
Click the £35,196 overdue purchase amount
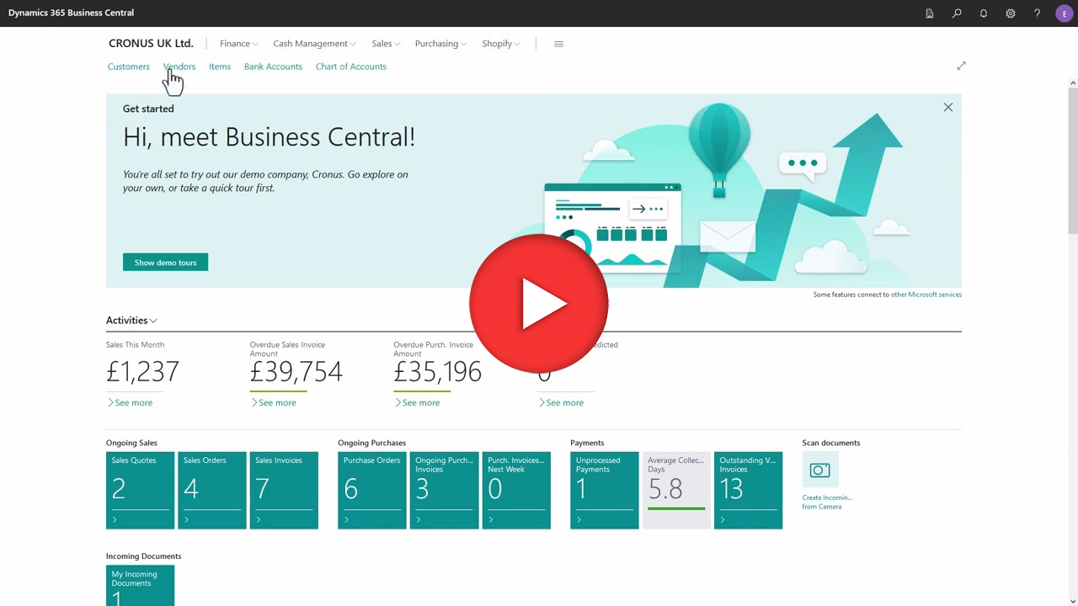[x=438, y=371]
